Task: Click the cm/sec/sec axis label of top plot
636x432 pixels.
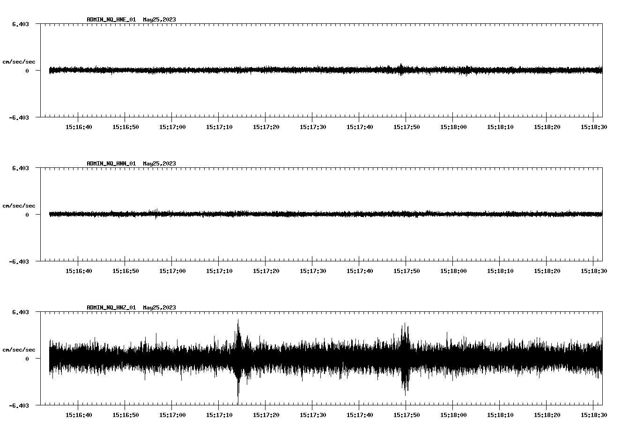Action: coord(19,61)
